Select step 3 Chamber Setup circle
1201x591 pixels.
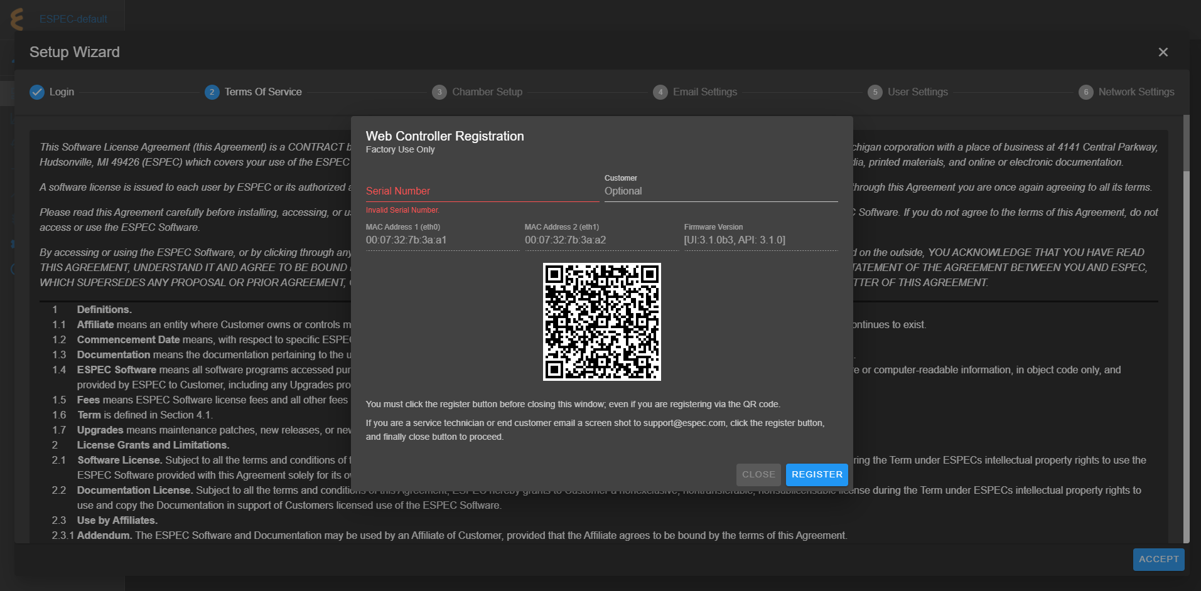click(x=439, y=92)
